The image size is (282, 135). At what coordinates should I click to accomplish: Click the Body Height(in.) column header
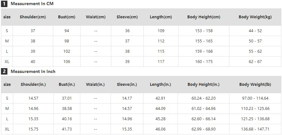pos(203,85)
